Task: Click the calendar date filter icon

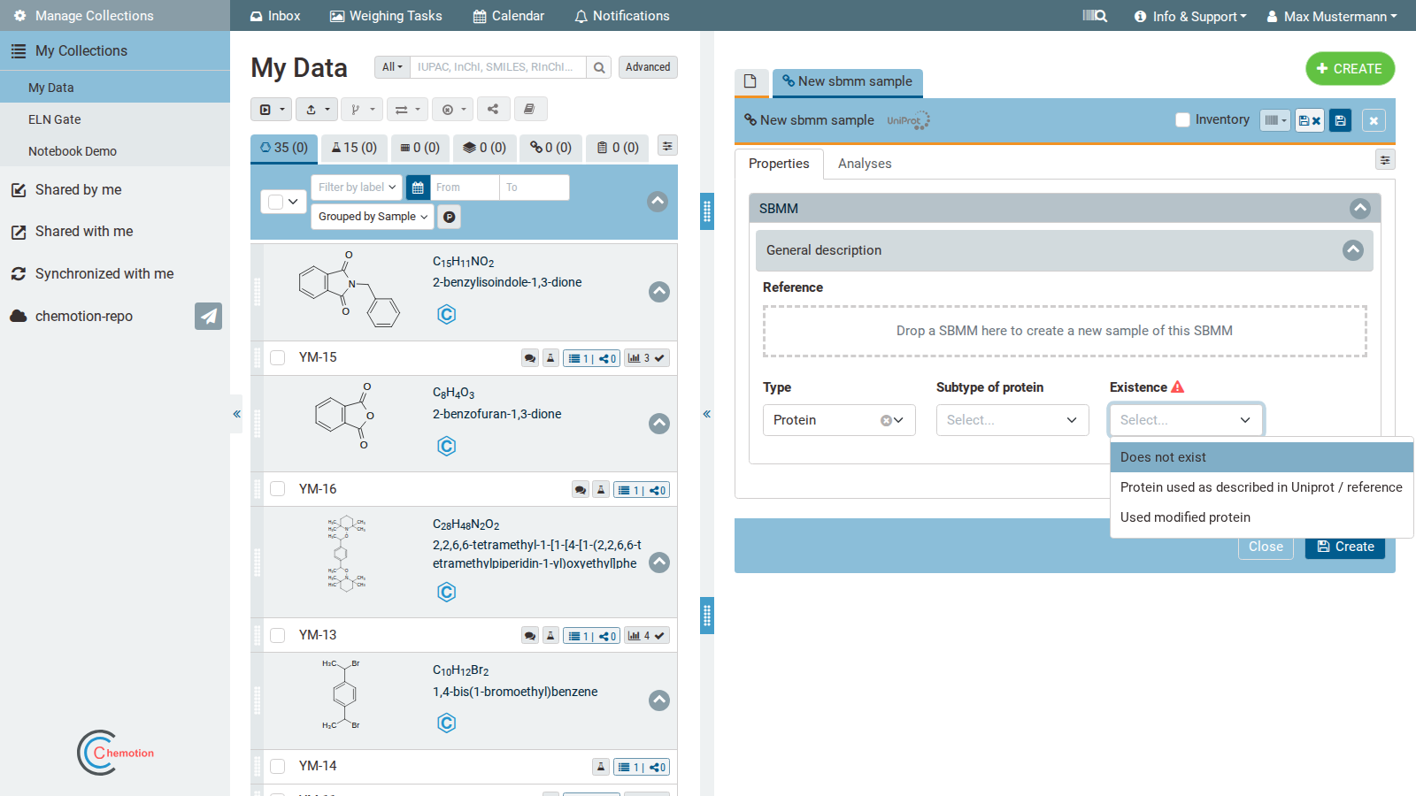Action: coord(418,188)
